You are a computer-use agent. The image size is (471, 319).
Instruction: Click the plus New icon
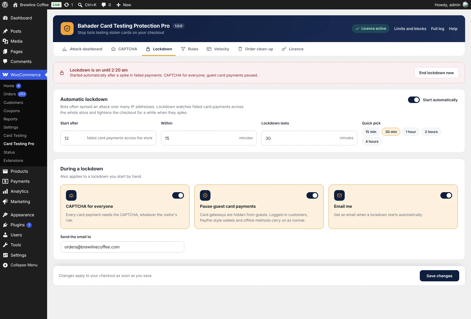(118, 5)
